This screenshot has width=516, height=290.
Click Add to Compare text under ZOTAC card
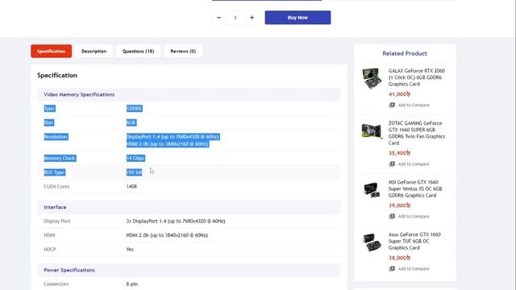[414, 164]
